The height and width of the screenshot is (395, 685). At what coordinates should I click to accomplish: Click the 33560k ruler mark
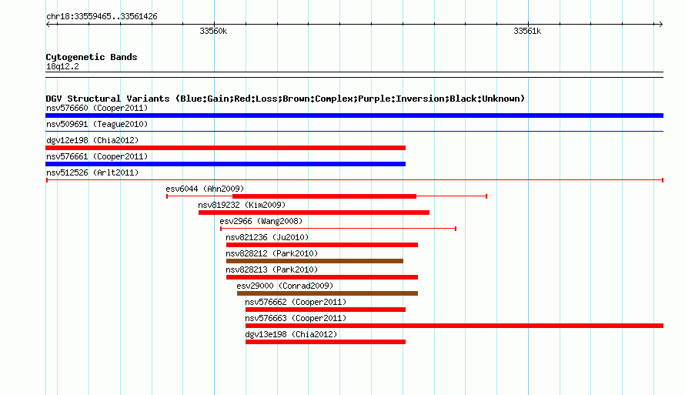(213, 31)
